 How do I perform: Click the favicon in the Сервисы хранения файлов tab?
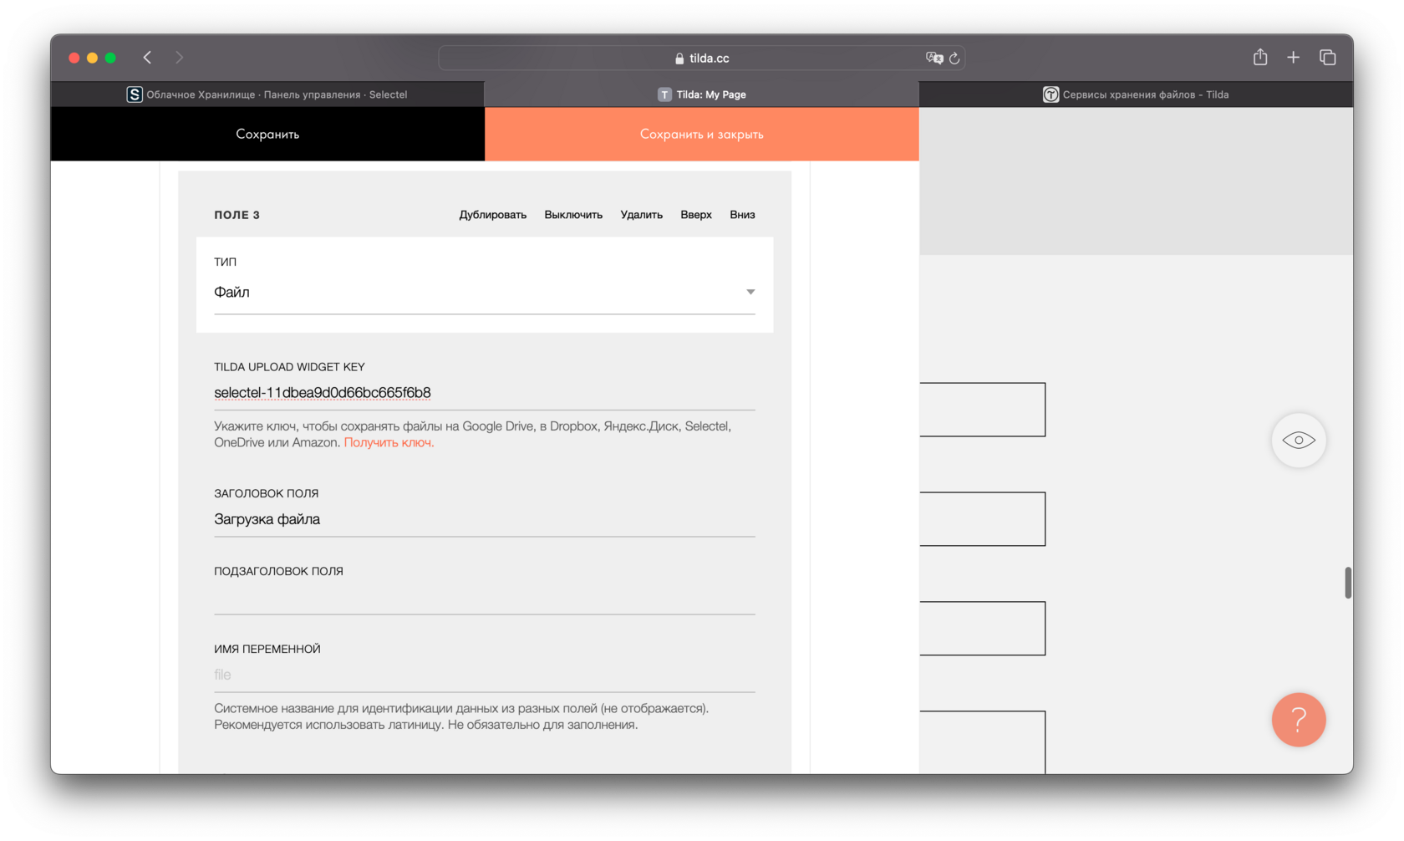[x=1050, y=94]
